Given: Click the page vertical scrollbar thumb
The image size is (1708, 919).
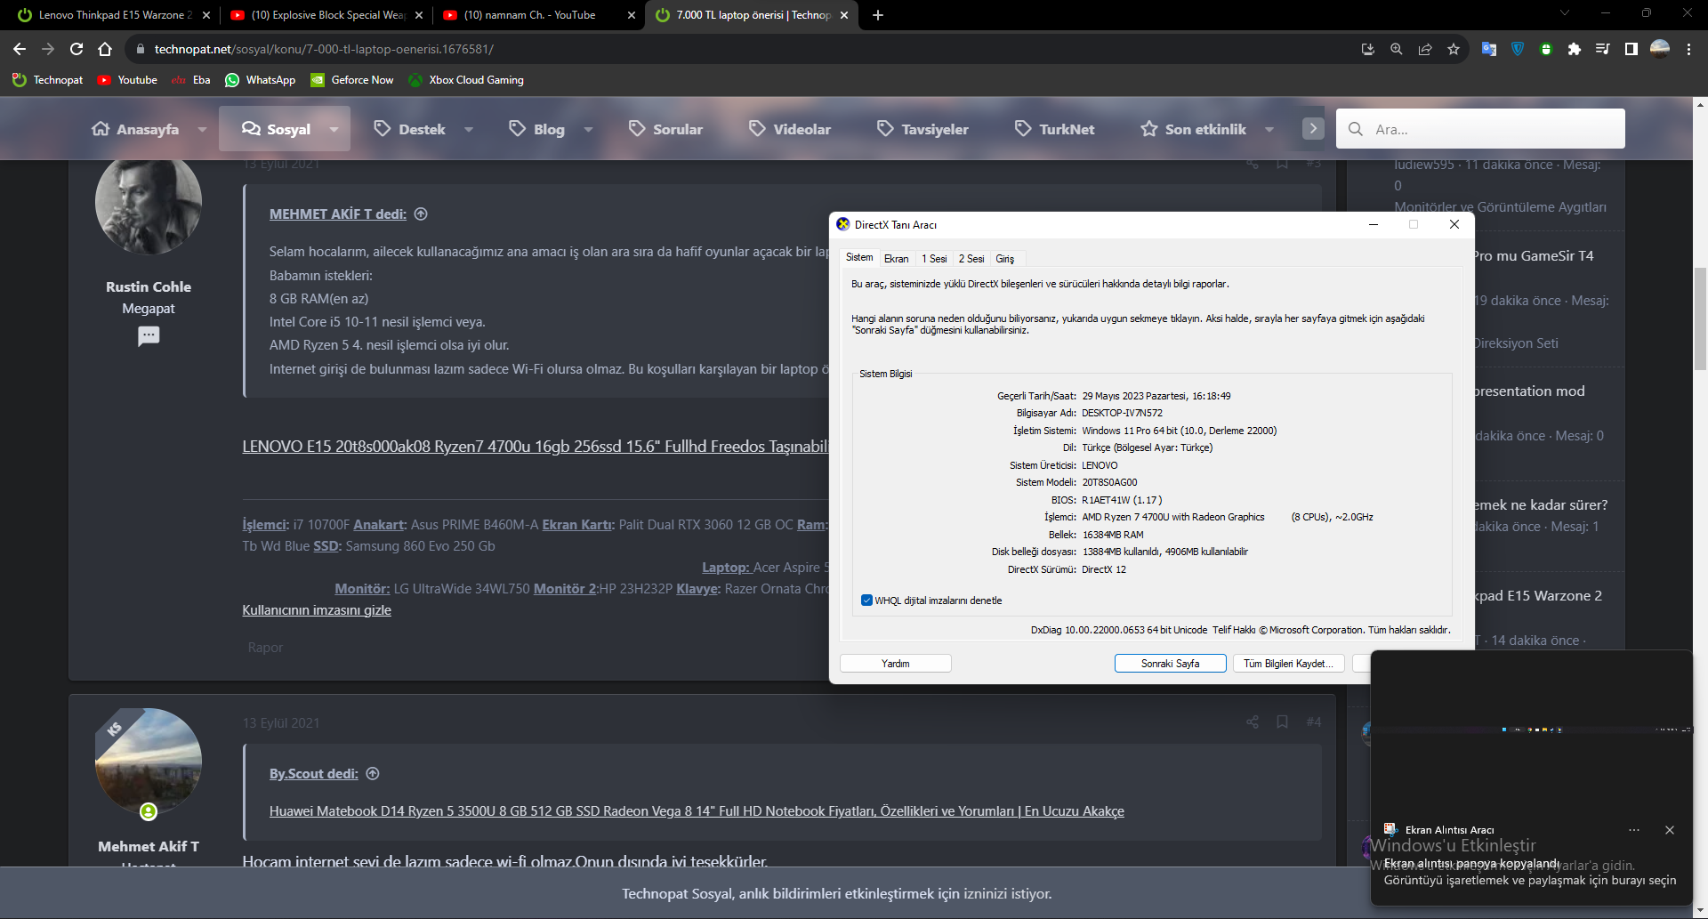Looking at the screenshot, I should pyautogui.click(x=1700, y=318).
